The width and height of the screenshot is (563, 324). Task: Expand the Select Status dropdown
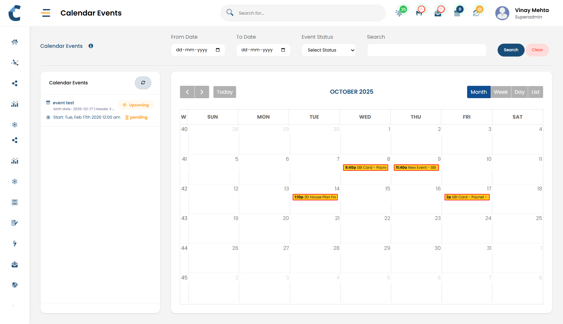click(x=329, y=50)
